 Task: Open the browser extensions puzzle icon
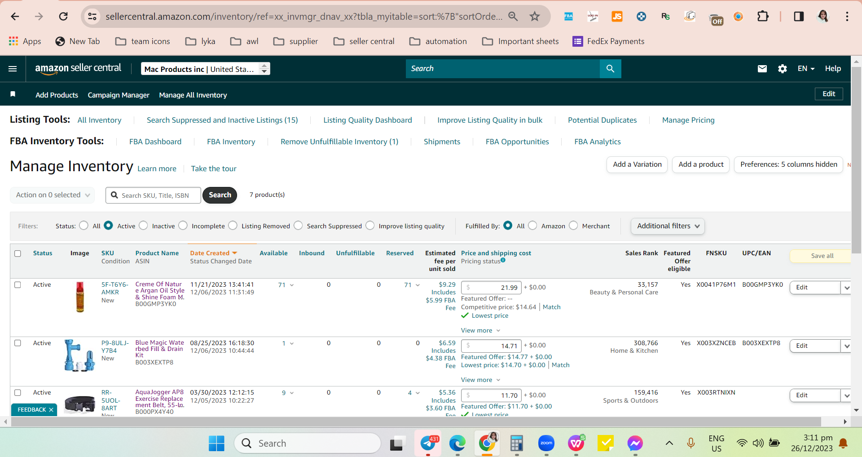coord(763,17)
